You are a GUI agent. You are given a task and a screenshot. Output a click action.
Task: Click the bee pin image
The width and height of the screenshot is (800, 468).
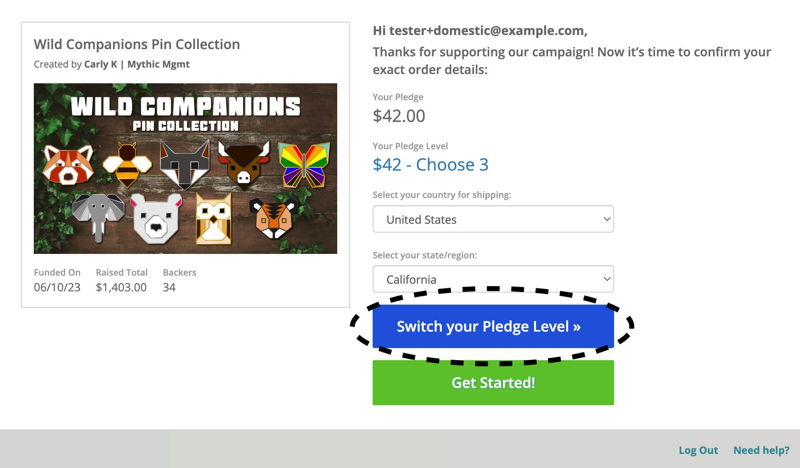(127, 165)
